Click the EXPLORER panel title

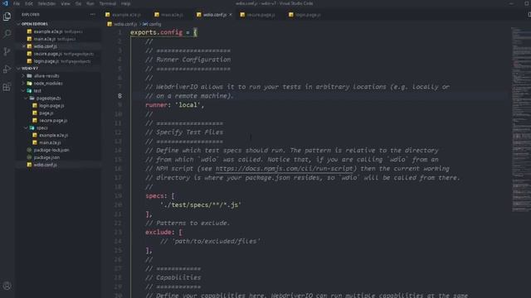[31, 15]
